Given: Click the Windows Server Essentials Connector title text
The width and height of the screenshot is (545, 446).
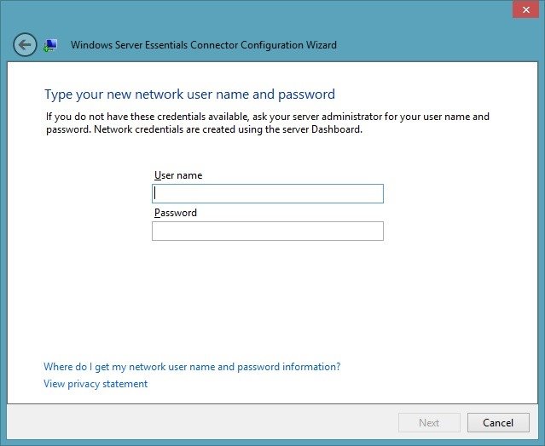Looking at the screenshot, I should [204, 45].
